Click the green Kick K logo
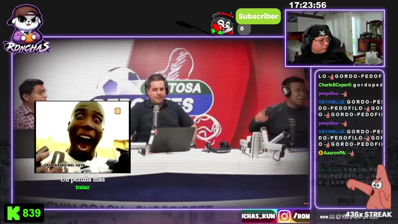This screenshot has width=398, height=224. (x=13, y=213)
